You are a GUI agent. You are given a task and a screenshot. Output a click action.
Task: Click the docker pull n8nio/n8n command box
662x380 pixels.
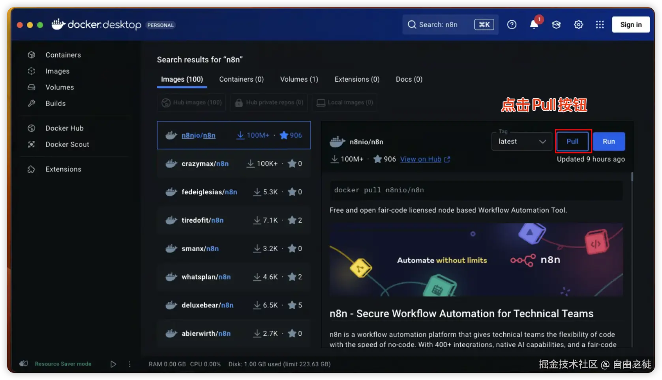coord(476,190)
